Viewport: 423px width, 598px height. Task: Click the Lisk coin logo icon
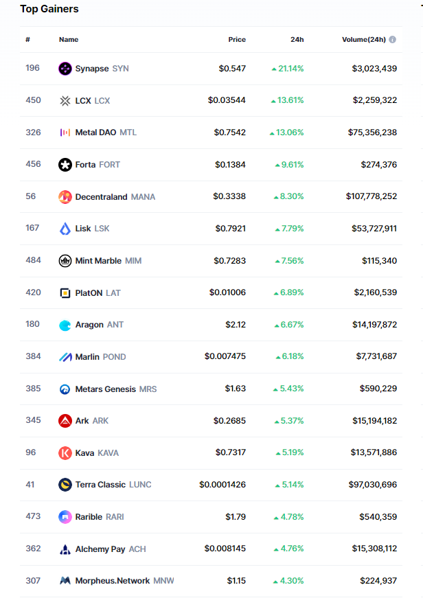65,229
